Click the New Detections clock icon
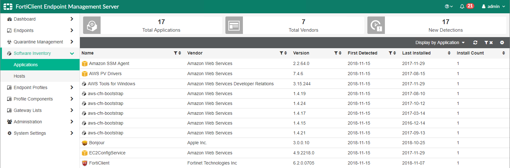This screenshot has width=510, height=168. (376, 25)
